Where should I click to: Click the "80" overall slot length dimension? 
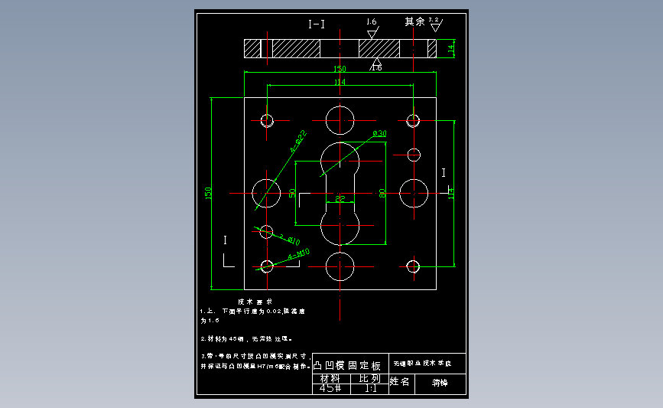(x=382, y=194)
